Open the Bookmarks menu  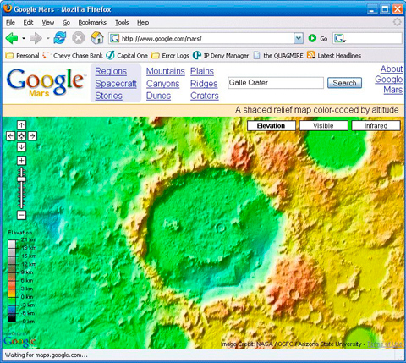pos(92,23)
